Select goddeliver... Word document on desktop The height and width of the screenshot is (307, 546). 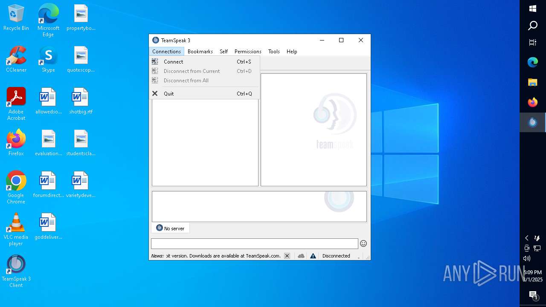(x=48, y=226)
